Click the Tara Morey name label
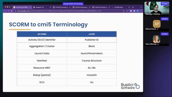The width and height of the screenshot is (172, 97). tap(151, 44)
